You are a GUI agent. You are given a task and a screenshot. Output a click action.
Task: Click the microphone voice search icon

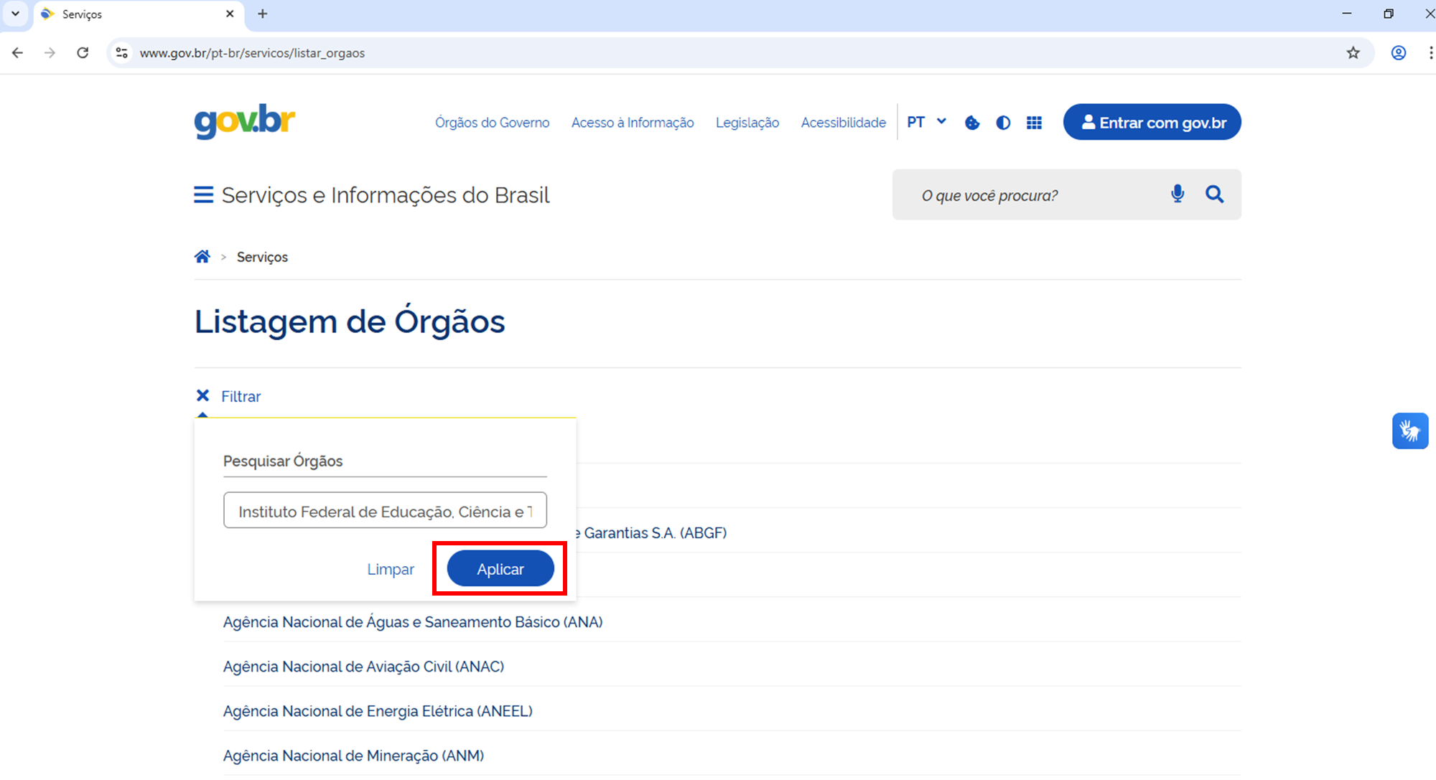click(x=1178, y=194)
